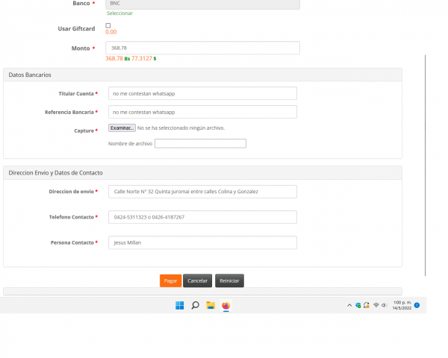Click the Titular Cuenta text field

[202, 93]
